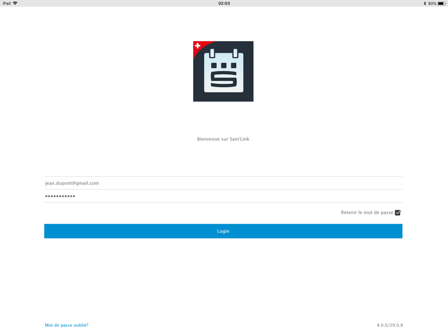Tap the Wi-Fi icon in the status bar

(x=15, y=3)
